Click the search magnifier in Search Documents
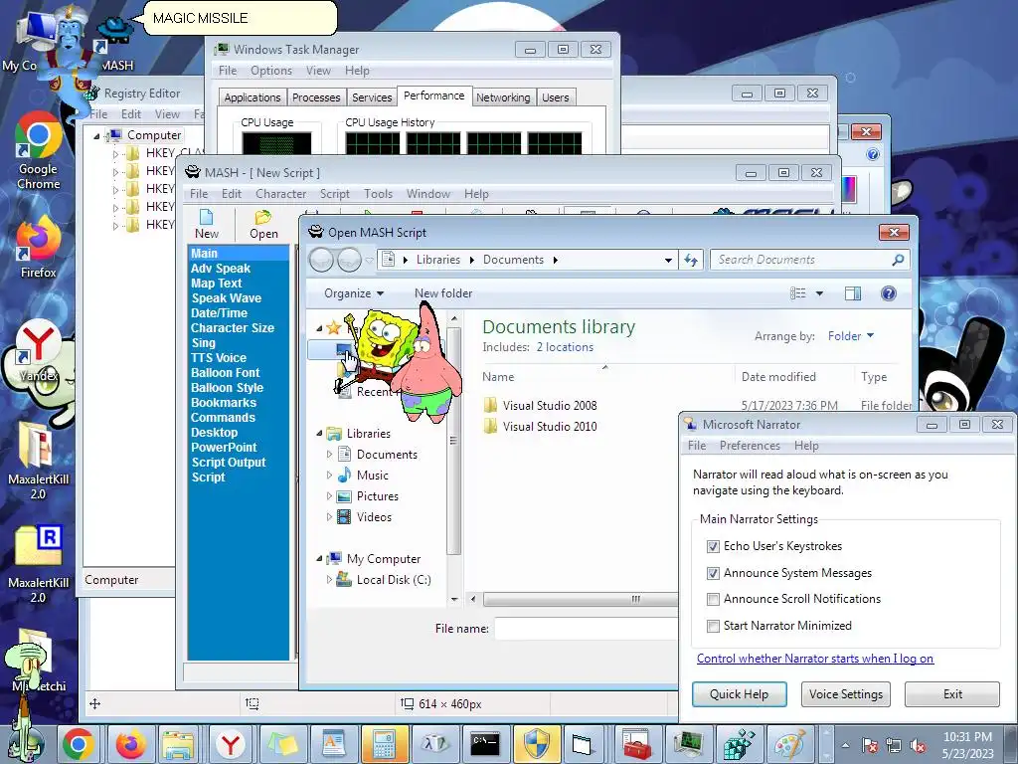This screenshot has height=764, width=1018. (x=898, y=260)
